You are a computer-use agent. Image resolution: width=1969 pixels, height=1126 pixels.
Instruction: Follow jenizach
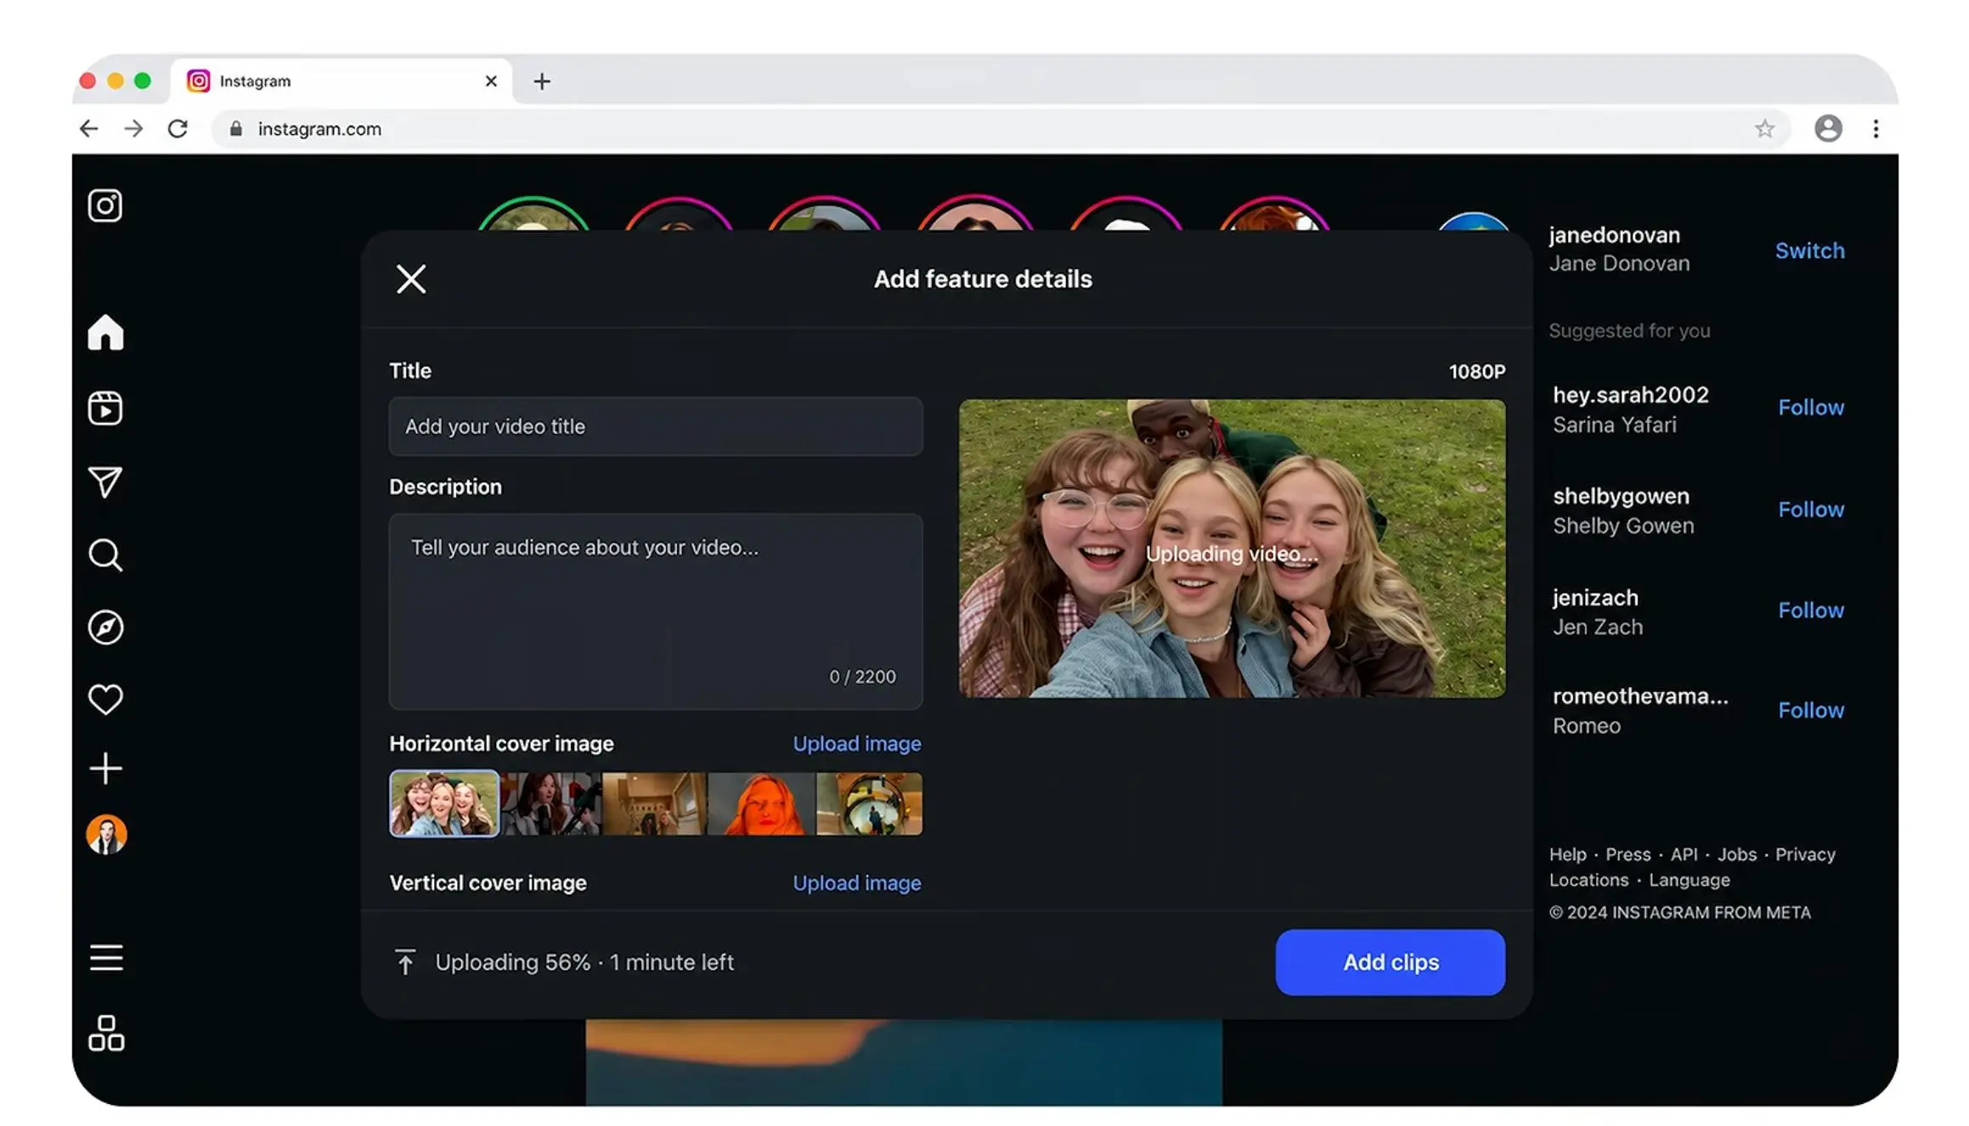click(1811, 611)
